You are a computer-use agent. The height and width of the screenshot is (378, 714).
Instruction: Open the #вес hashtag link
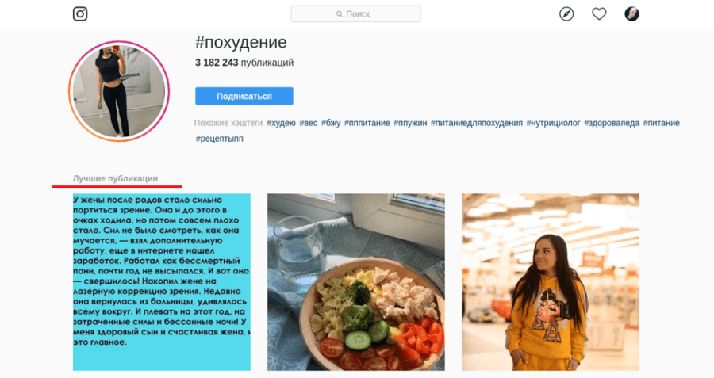309,123
